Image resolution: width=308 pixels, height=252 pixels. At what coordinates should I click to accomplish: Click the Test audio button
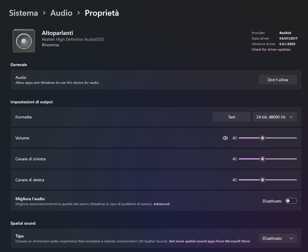(231, 117)
